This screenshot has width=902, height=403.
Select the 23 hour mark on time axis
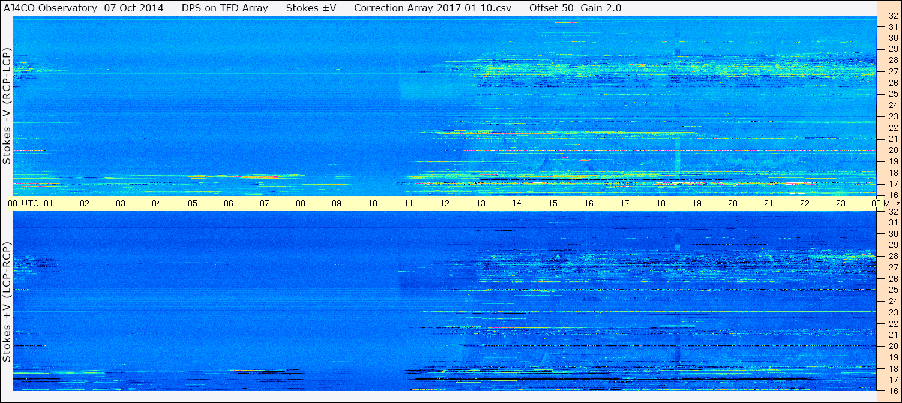pos(841,203)
